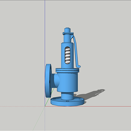Select the valve's top cap knob
This screenshot has height=131, width=131.
(67, 30)
